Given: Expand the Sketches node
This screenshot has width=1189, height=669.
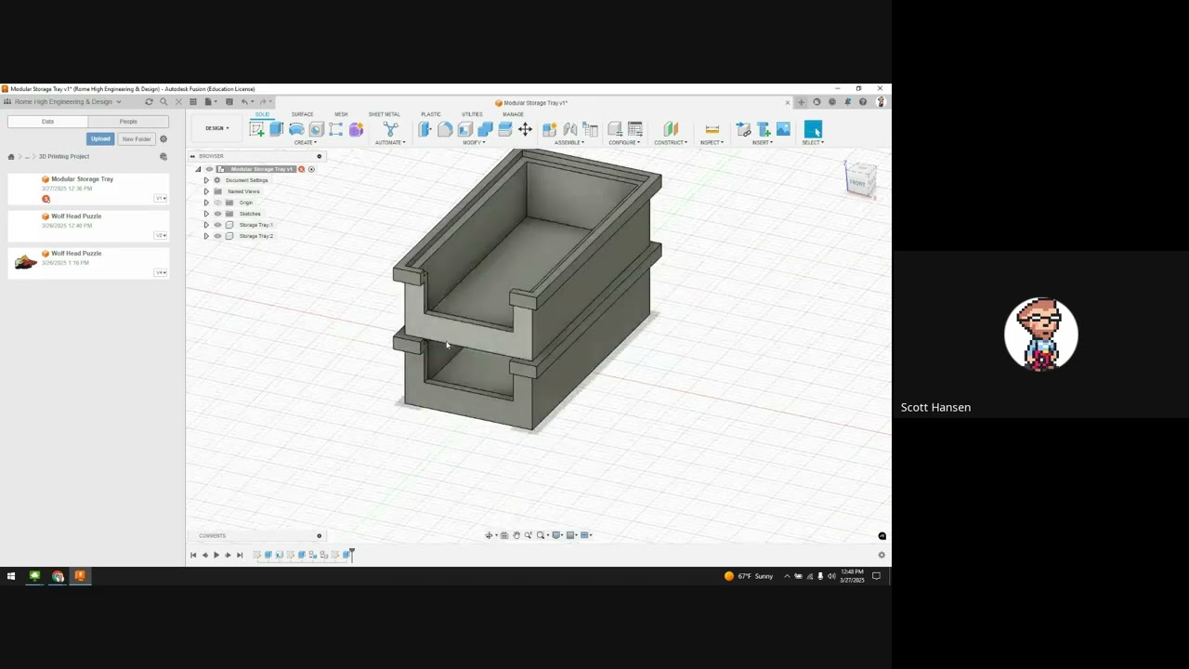Looking at the screenshot, I should tap(206, 214).
